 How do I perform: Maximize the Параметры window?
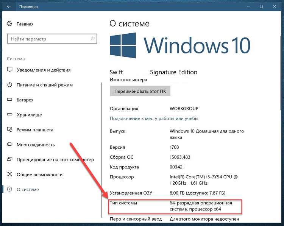pyautogui.click(x=261, y=6)
